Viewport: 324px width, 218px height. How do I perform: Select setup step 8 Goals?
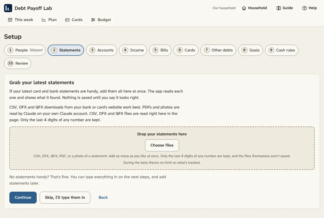tap(251, 50)
